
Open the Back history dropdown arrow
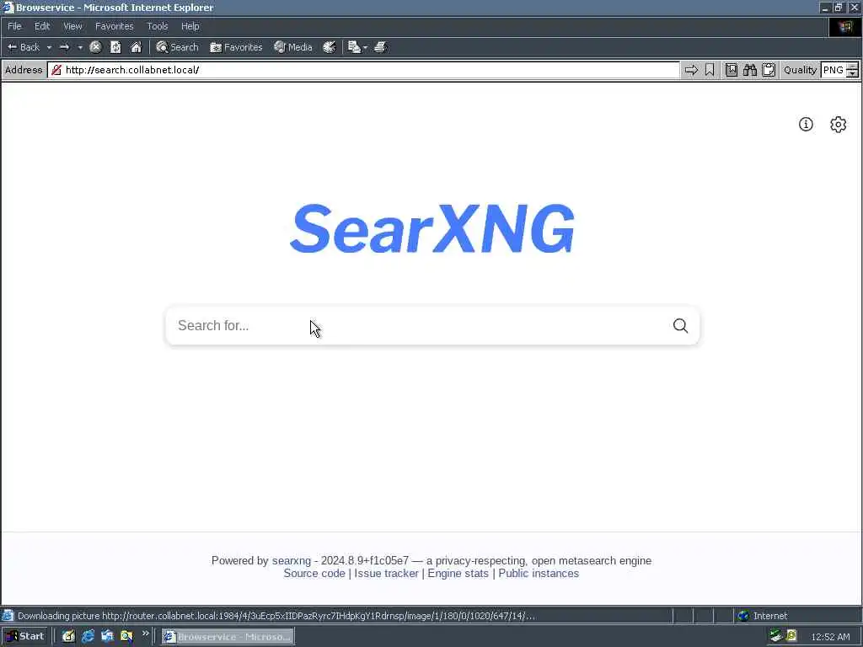click(x=49, y=47)
